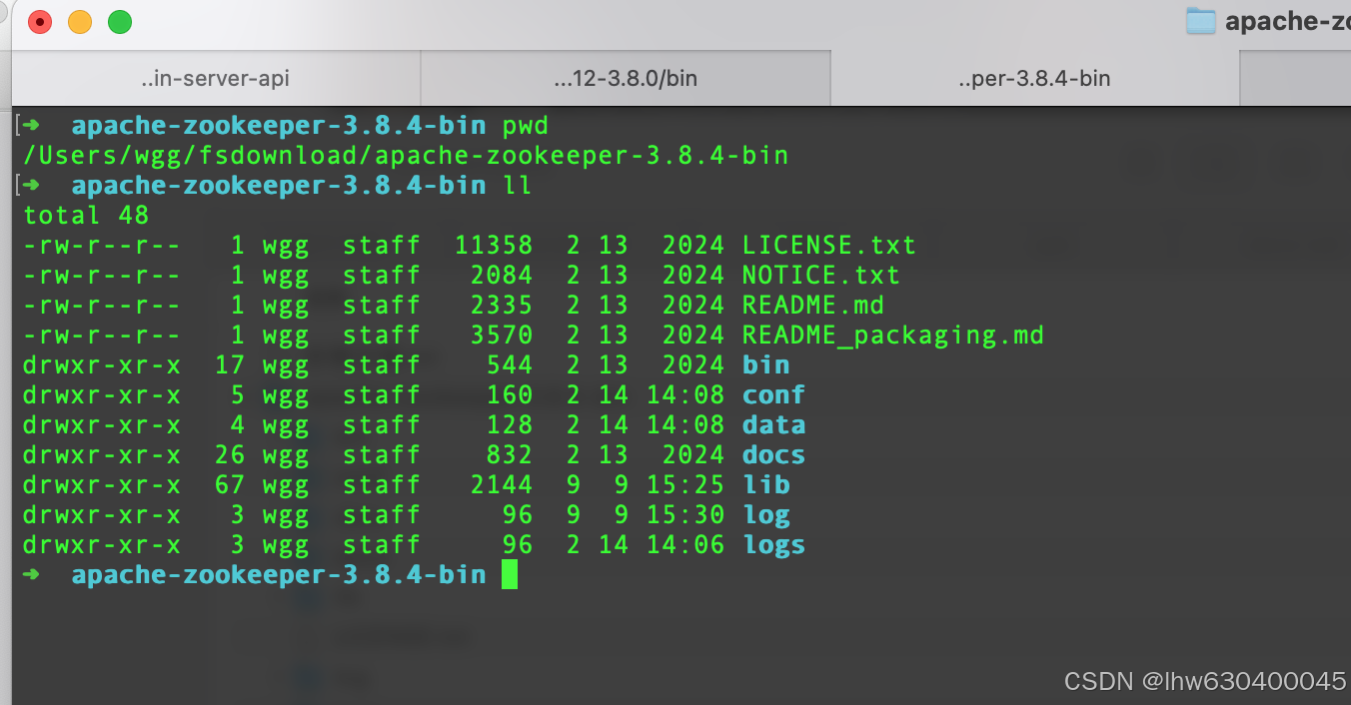Click the link count 26 on docs row
Image resolution: width=1351 pixels, height=705 pixels.
click(x=230, y=455)
